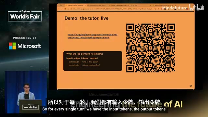Click the 'time-to-first-token' text
The height and width of the screenshot is (117, 208).
[x=90, y=62]
